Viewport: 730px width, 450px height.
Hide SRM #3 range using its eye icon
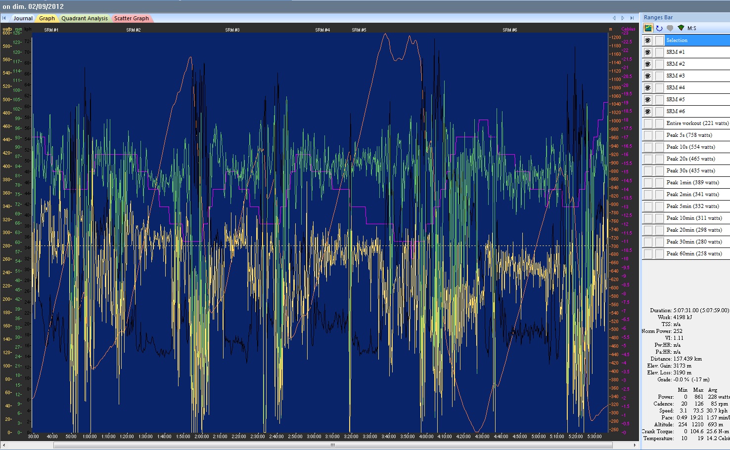[x=648, y=76]
